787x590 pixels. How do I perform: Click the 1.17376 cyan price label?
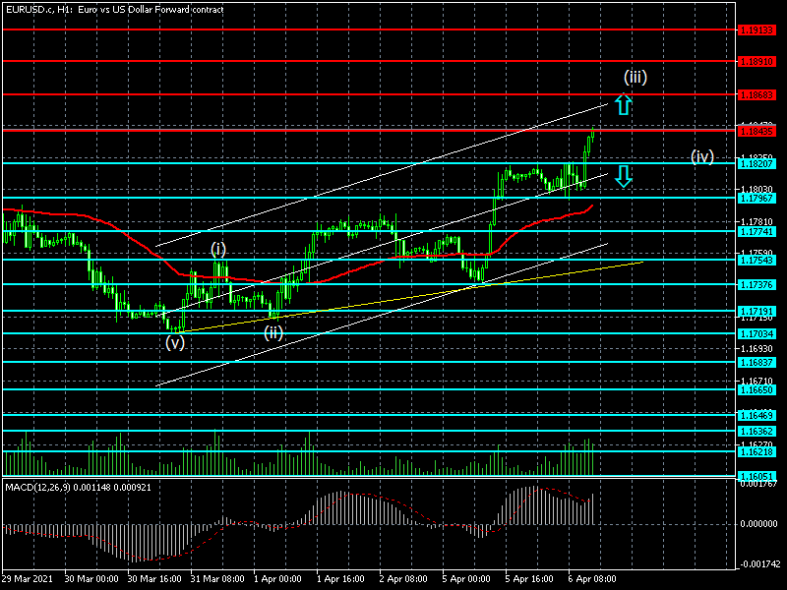tap(757, 284)
